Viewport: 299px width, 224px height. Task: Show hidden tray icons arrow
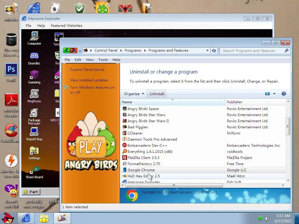coord(253,218)
